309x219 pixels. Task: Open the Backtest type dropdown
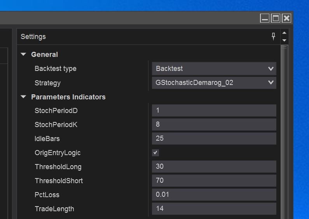pyautogui.click(x=214, y=69)
